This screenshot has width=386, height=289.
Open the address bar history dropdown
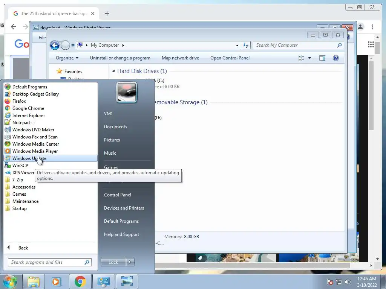point(237,45)
